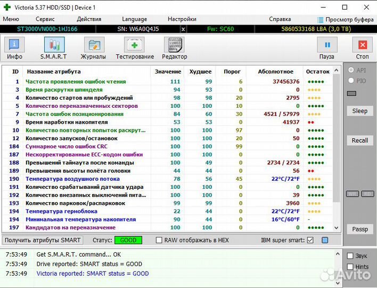This screenshot has height=288, width=377.
Task: Click the log pane scroll down arrow
Action: 338,283
